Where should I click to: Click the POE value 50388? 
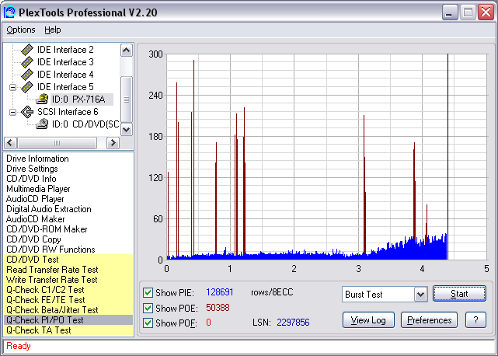(218, 308)
